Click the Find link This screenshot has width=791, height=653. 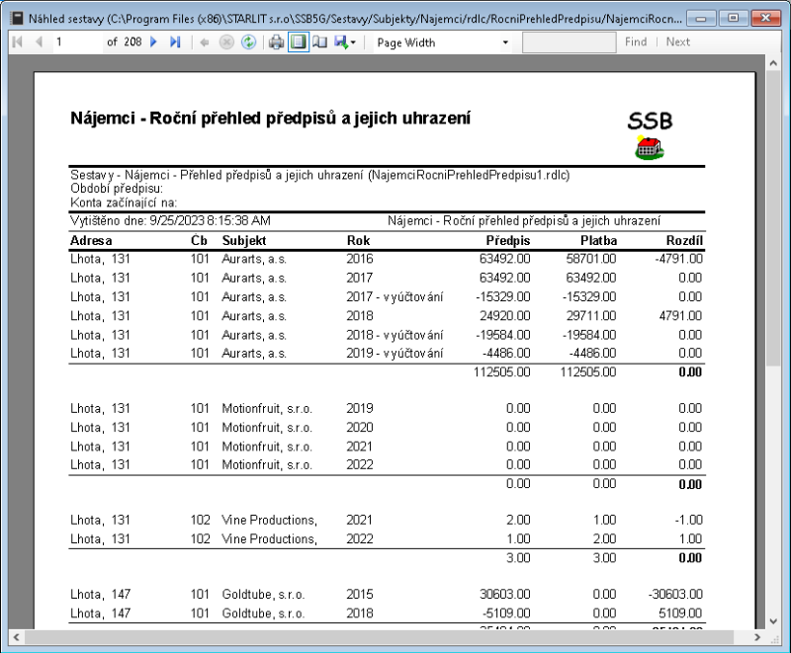[636, 42]
